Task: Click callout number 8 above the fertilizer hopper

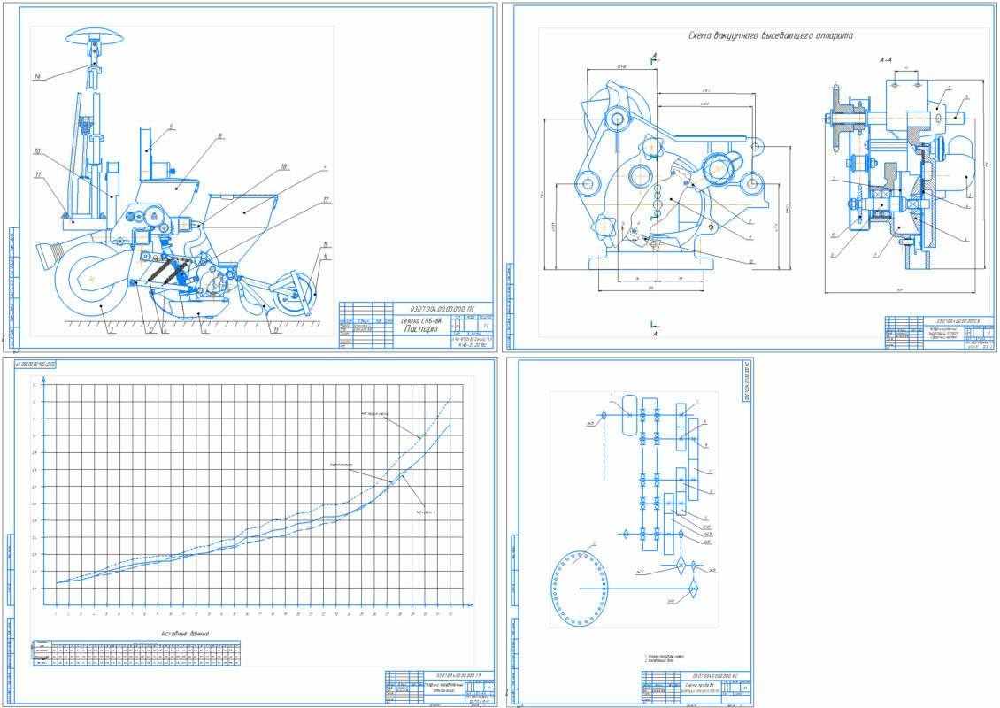Action: pos(219,136)
